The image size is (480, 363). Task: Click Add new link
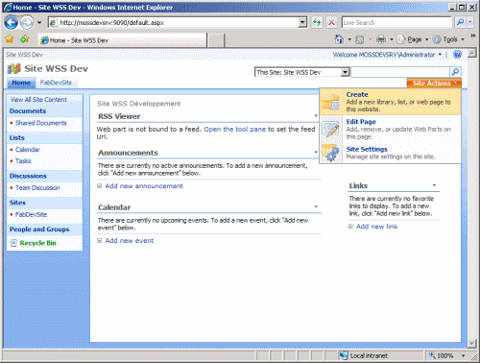tap(376, 227)
